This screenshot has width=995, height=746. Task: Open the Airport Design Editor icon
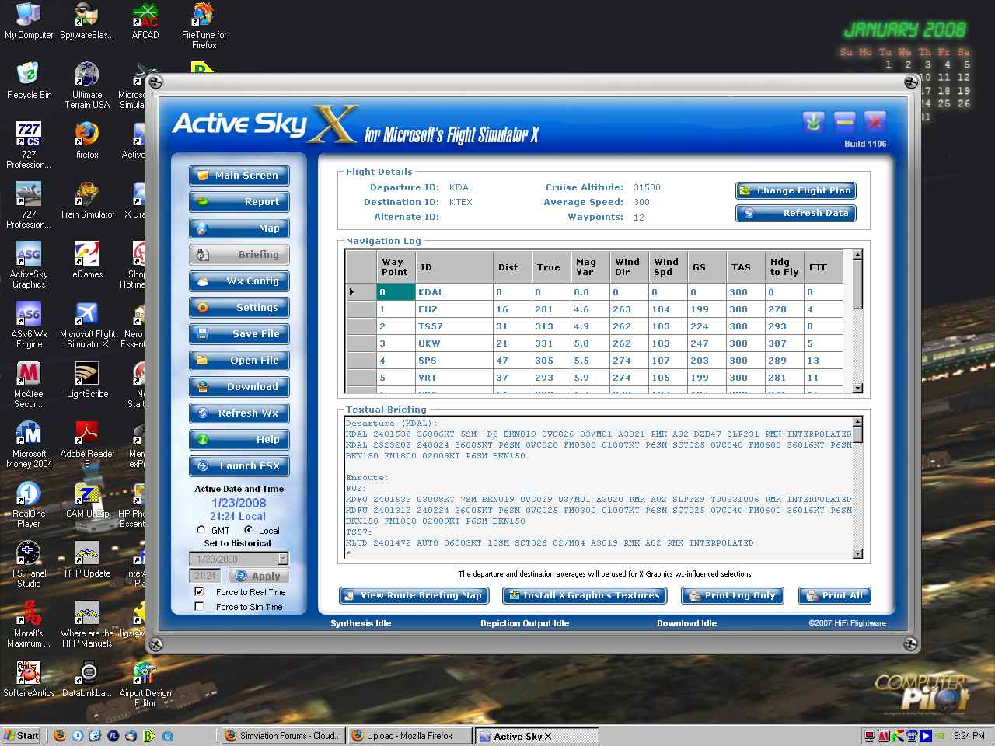[x=145, y=674]
